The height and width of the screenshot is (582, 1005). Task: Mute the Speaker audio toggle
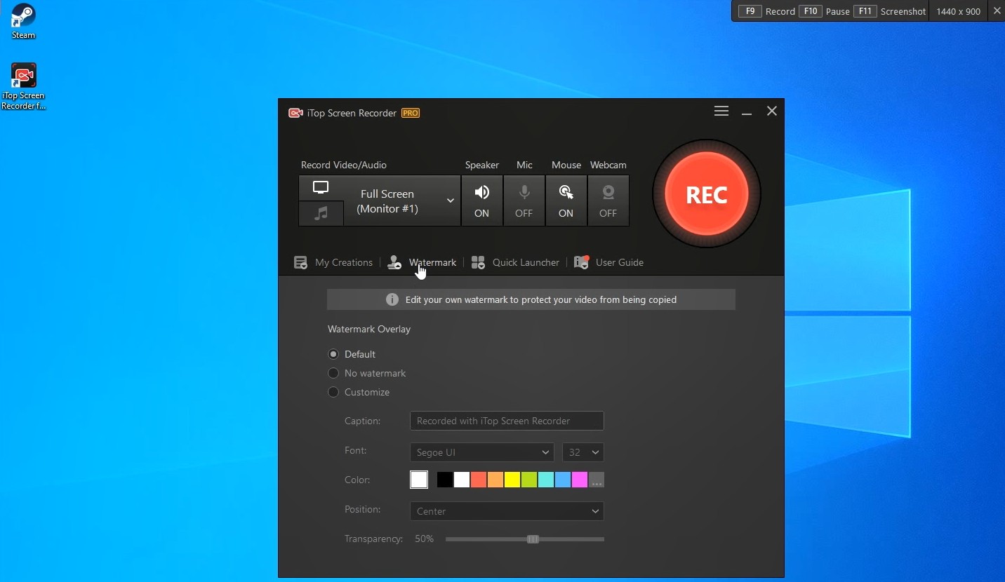click(481, 201)
